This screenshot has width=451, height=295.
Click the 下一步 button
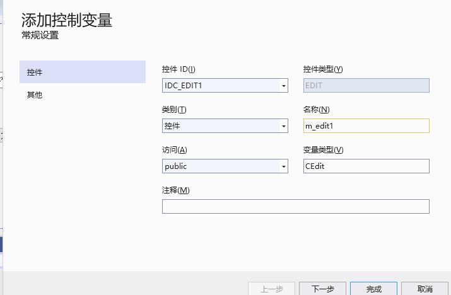[322, 289]
